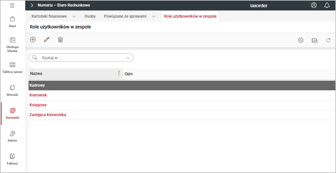Open the search field dropdown chevron
This screenshot has width=336, height=173.
coord(128,58)
